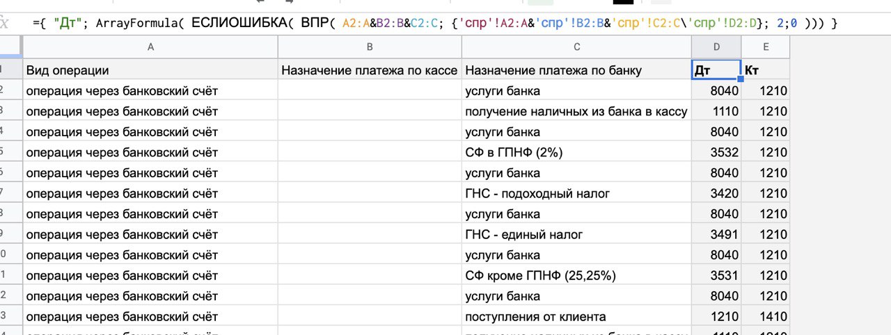
Task: Select column B header
Action: point(370,47)
